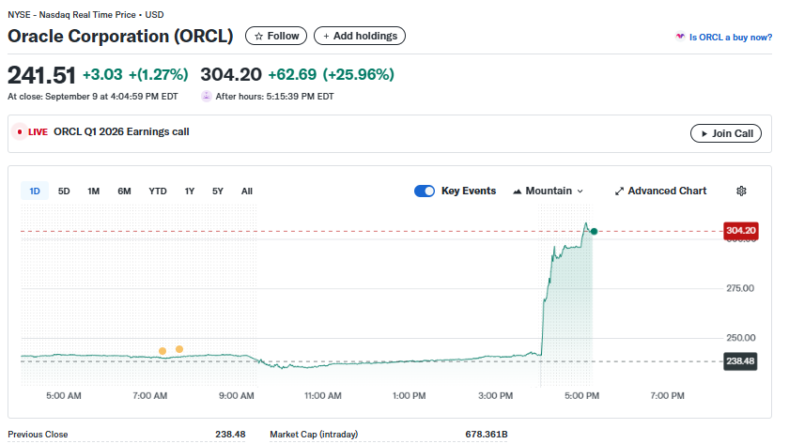Image resolution: width=789 pixels, height=444 pixels.
Task: Open the Mountain chart type dropdown
Action: coord(548,191)
